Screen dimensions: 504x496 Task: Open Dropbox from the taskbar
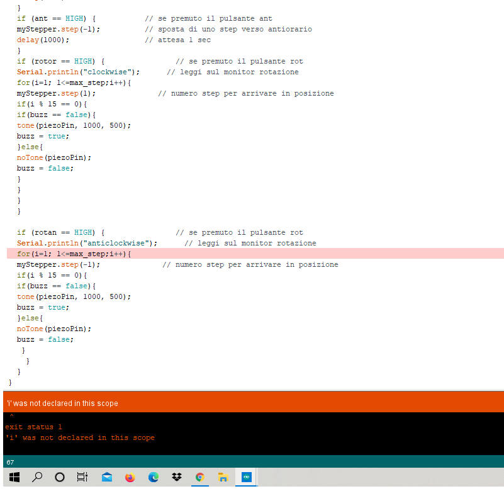(x=177, y=477)
